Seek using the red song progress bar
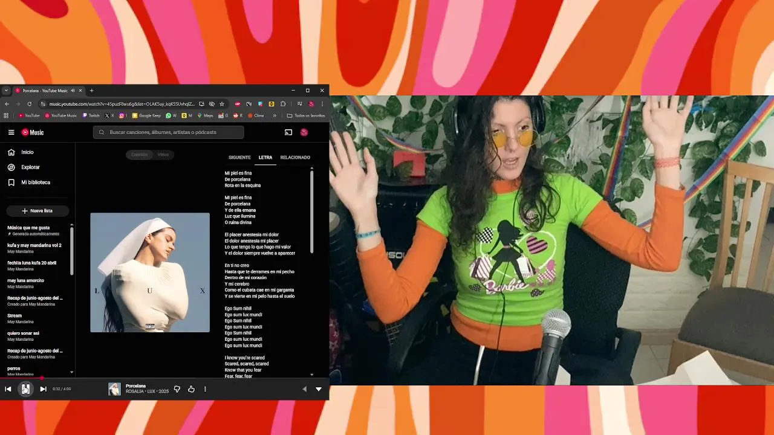The width and height of the screenshot is (774, 435). coord(164,379)
